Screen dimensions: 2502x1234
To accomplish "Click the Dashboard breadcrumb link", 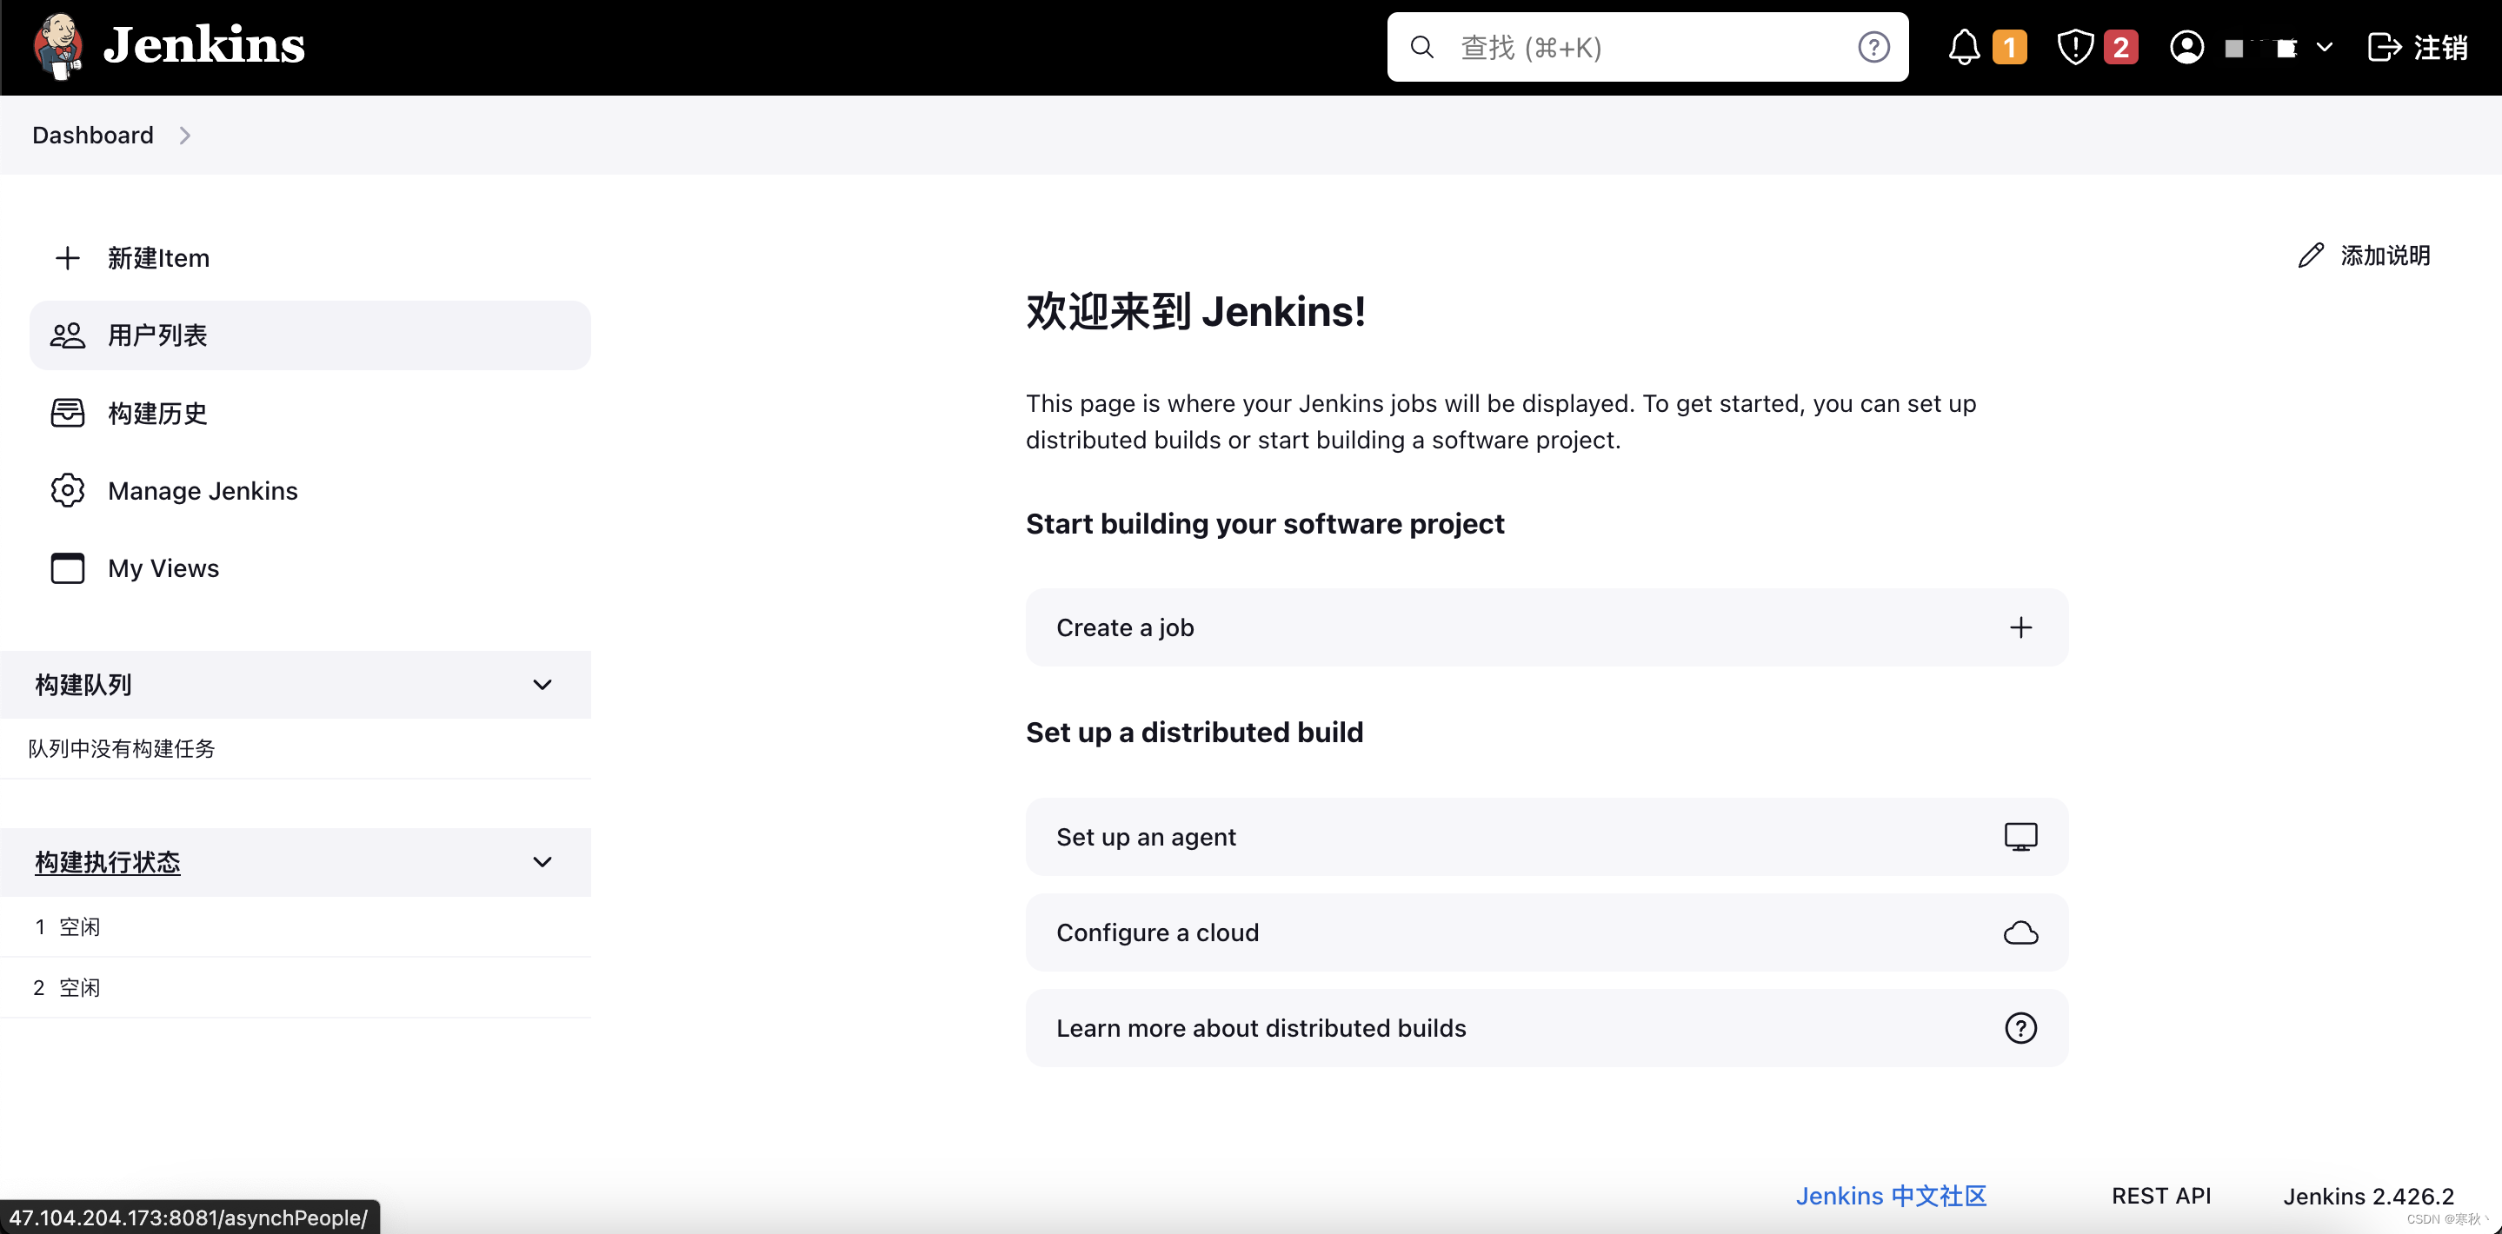I will click(92, 134).
